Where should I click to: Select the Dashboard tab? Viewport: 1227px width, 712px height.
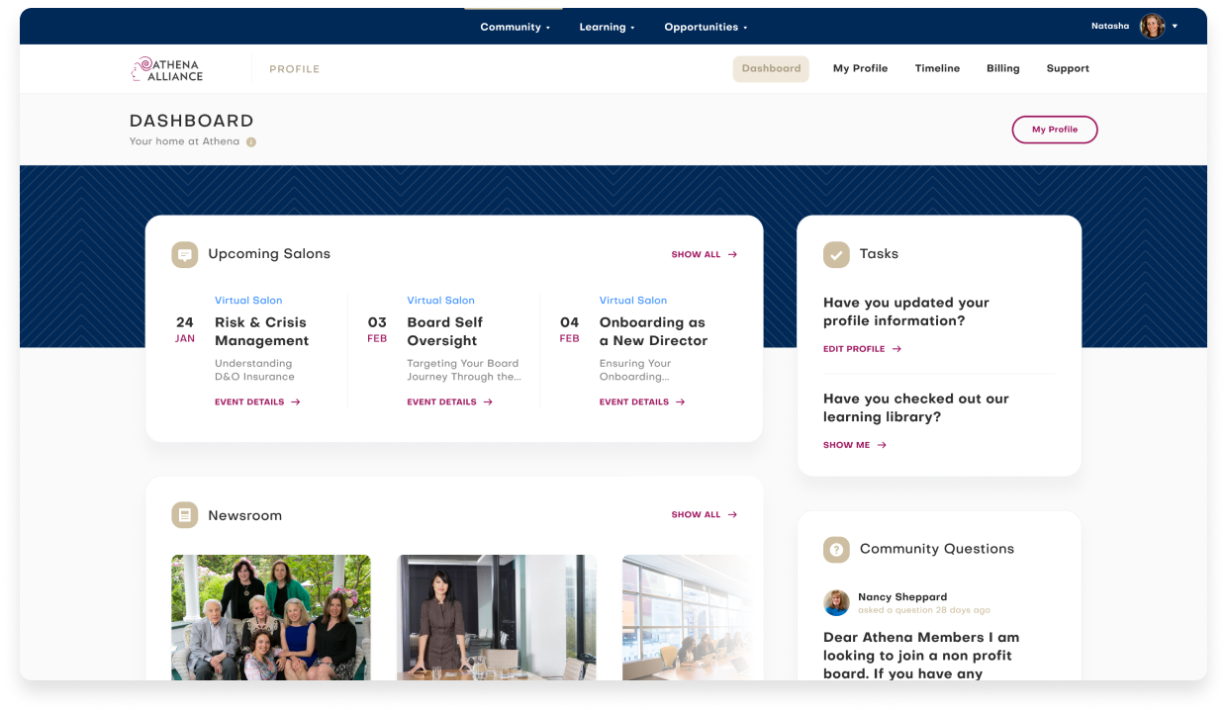(771, 69)
